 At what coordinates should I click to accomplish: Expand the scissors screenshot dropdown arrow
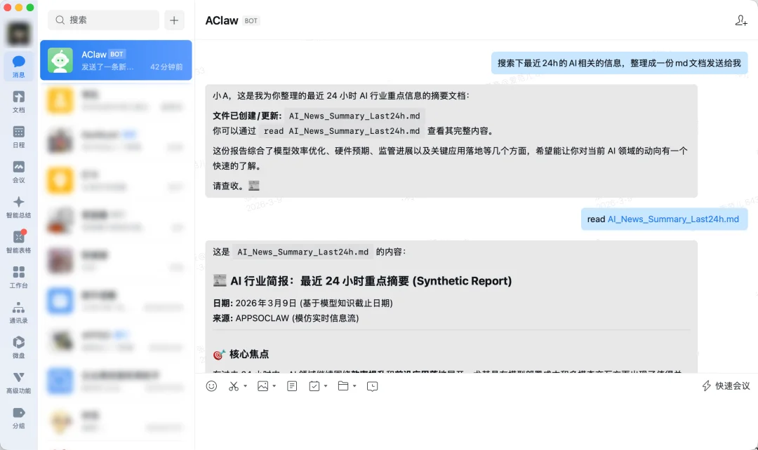pos(246,386)
